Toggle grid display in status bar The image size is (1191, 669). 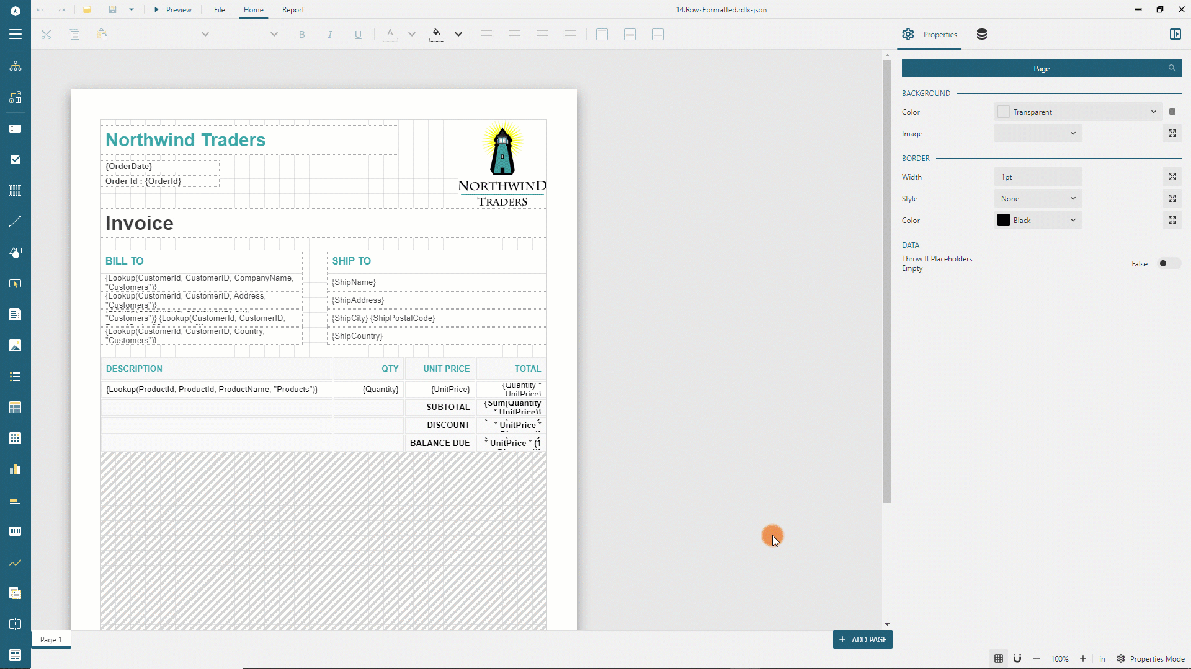coord(999,658)
